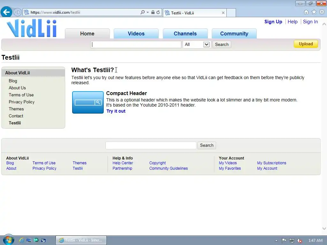Click the Compact Header preview thumbnail
This screenshot has height=245, width=327.
(x=88, y=102)
